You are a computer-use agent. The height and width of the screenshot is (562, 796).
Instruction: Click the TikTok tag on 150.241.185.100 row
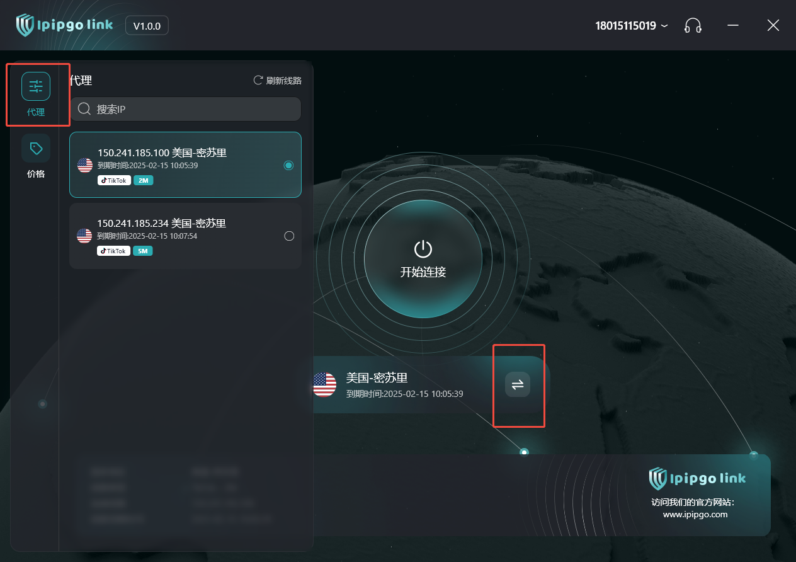pos(114,180)
